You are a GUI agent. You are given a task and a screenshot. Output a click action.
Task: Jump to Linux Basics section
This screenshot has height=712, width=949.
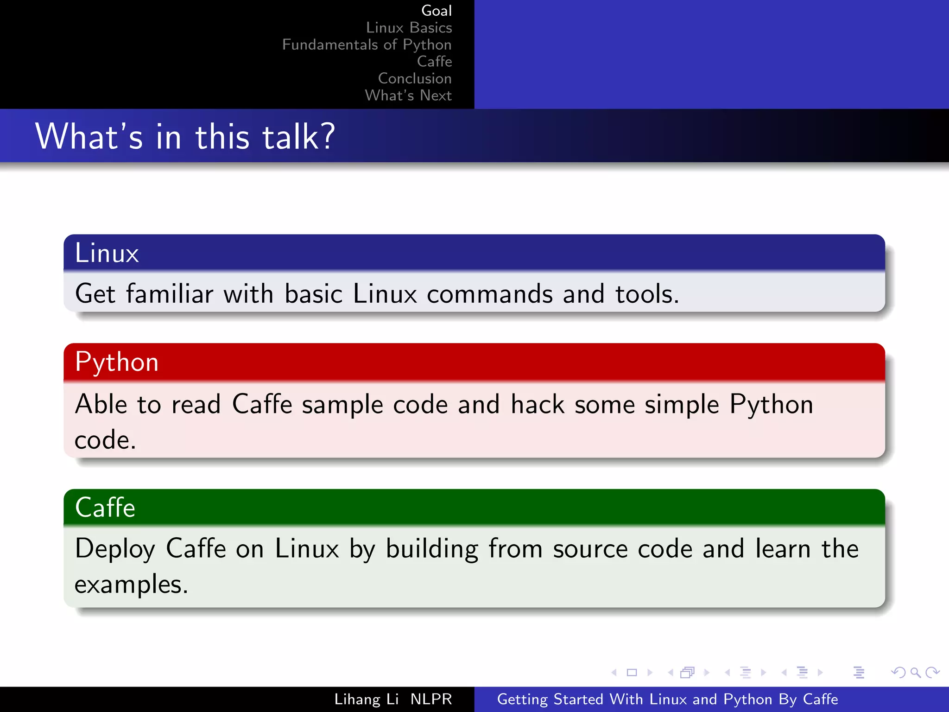point(409,27)
